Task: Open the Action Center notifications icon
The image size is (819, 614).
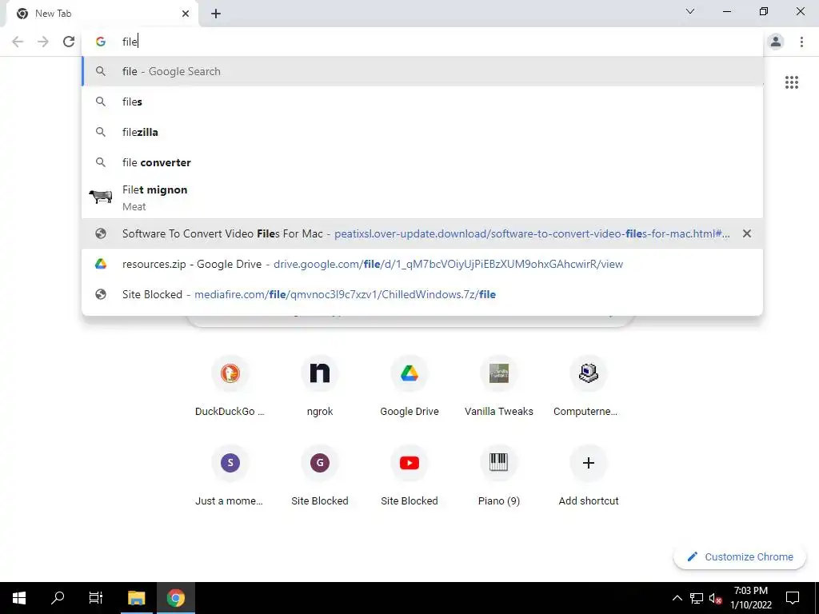Action: [x=793, y=598]
